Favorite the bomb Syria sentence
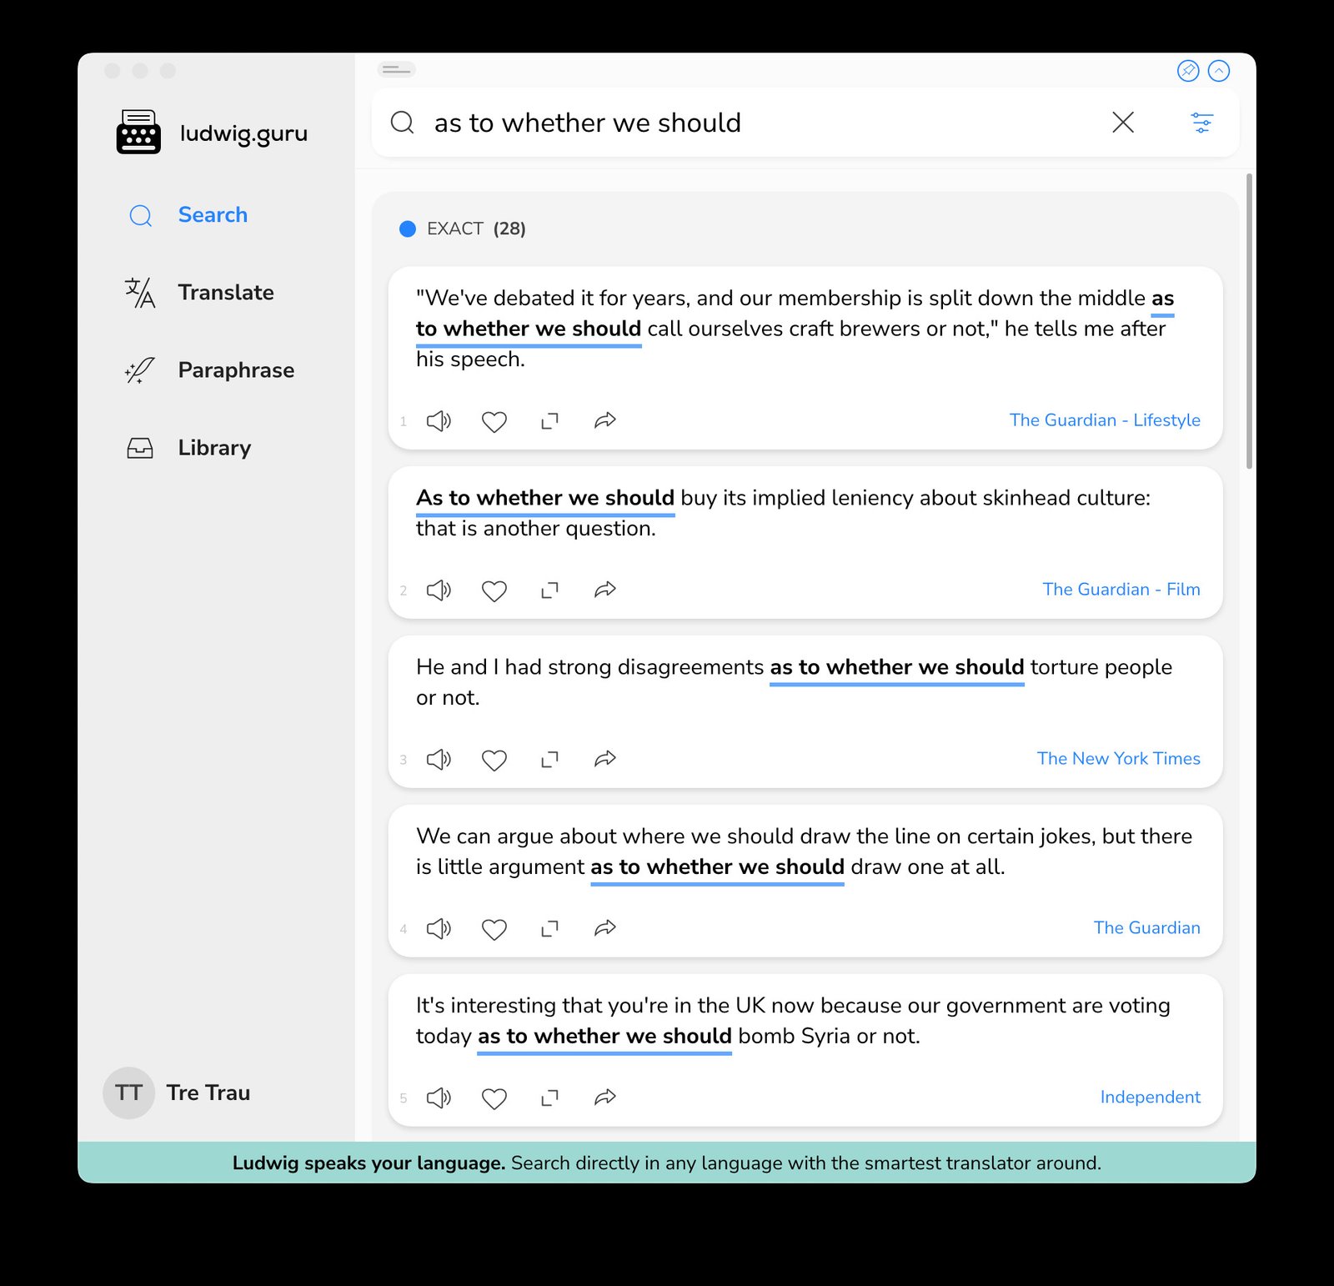The height and width of the screenshot is (1286, 1334). coord(494,1099)
